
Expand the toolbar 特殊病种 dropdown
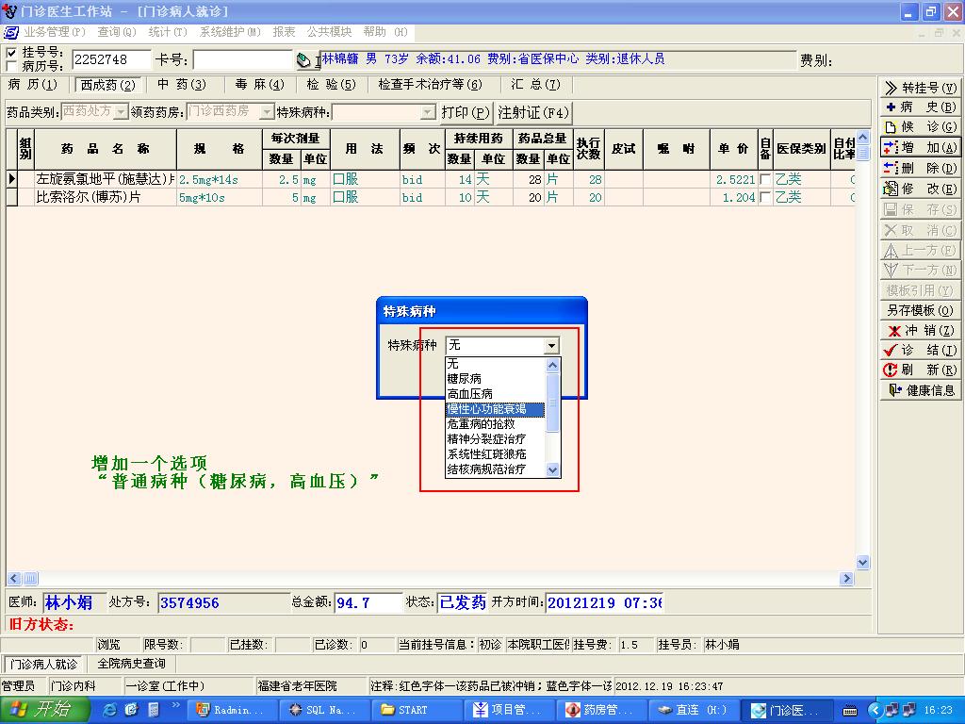coord(428,112)
